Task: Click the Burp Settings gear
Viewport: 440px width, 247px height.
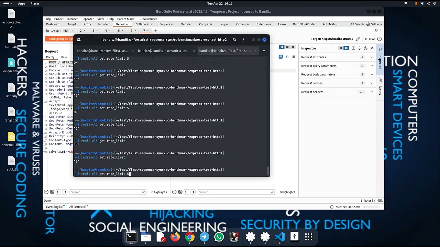Action: pyautogui.click(x=374, y=24)
